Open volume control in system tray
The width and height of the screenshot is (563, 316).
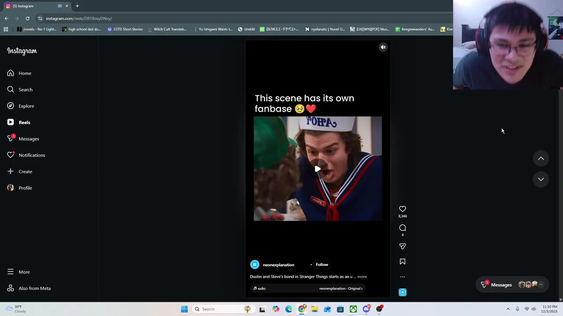coord(534,309)
